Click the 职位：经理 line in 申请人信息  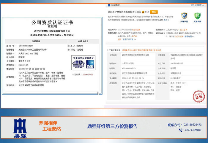click(175, 90)
